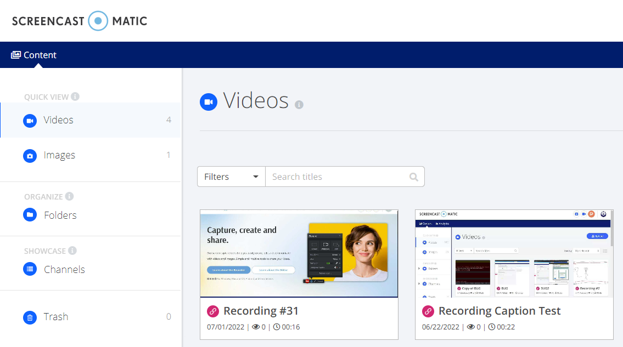The width and height of the screenshot is (623, 347).
Task: Click the Images count 1
Action: pyautogui.click(x=169, y=155)
